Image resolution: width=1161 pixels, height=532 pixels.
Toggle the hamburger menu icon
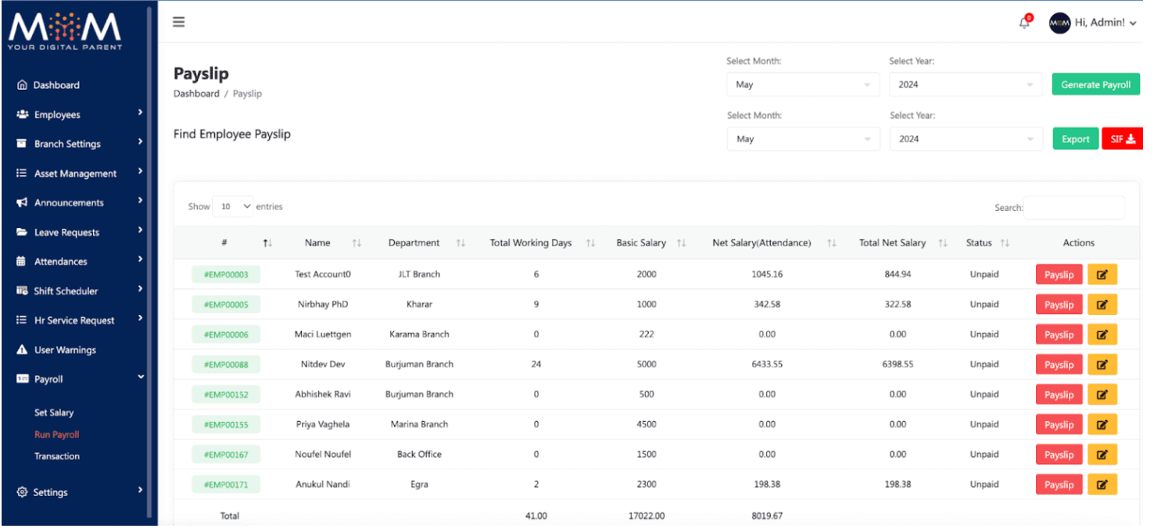click(x=179, y=22)
